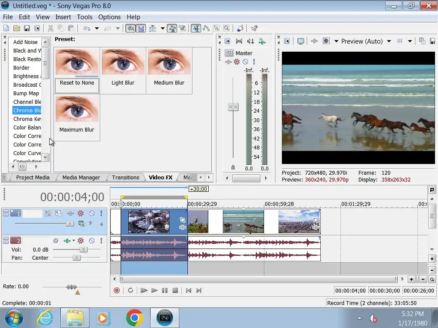Show next docked tabs with right arrow
The image size is (438, 328).
pos(209,177)
